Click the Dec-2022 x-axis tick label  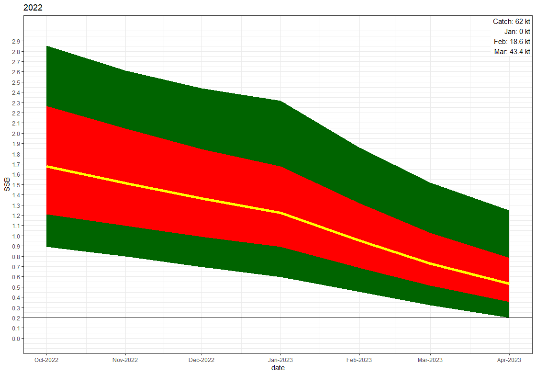click(x=201, y=360)
